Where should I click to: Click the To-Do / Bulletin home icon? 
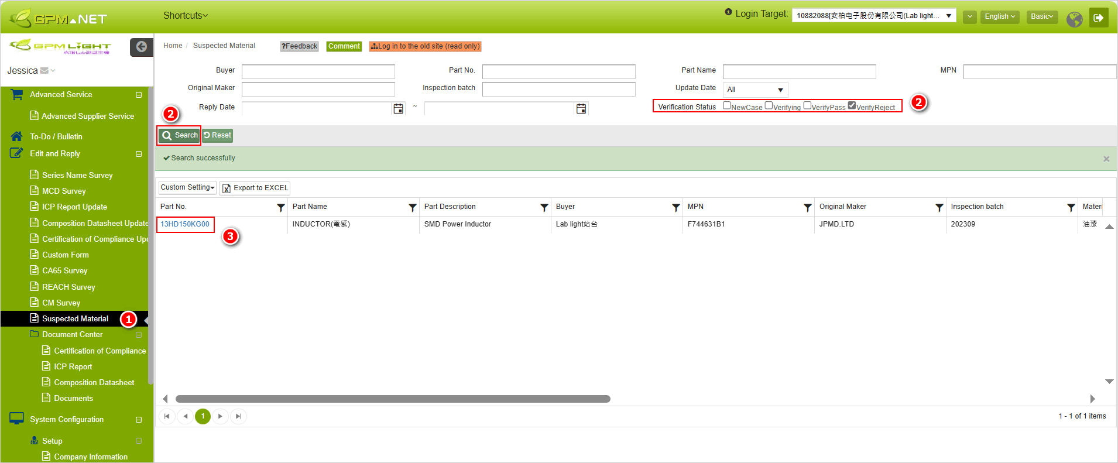point(16,136)
